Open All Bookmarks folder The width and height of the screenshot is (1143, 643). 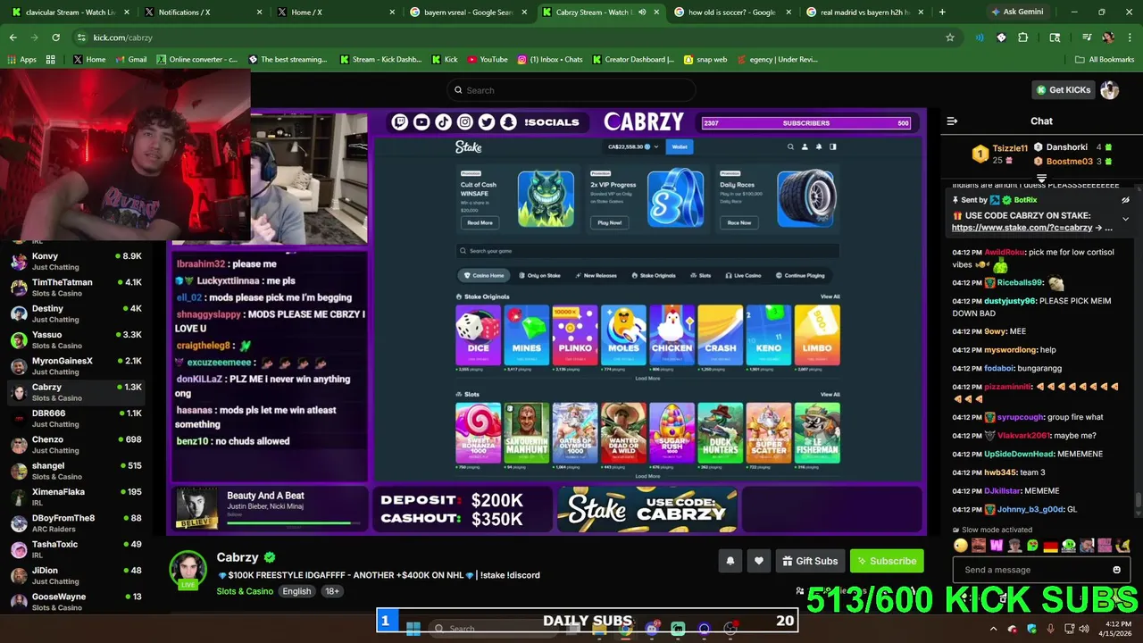(x=1105, y=59)
